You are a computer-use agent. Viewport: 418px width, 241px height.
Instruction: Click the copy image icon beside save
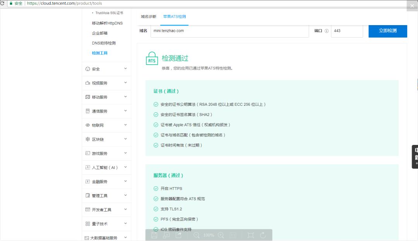coord(166,235)
